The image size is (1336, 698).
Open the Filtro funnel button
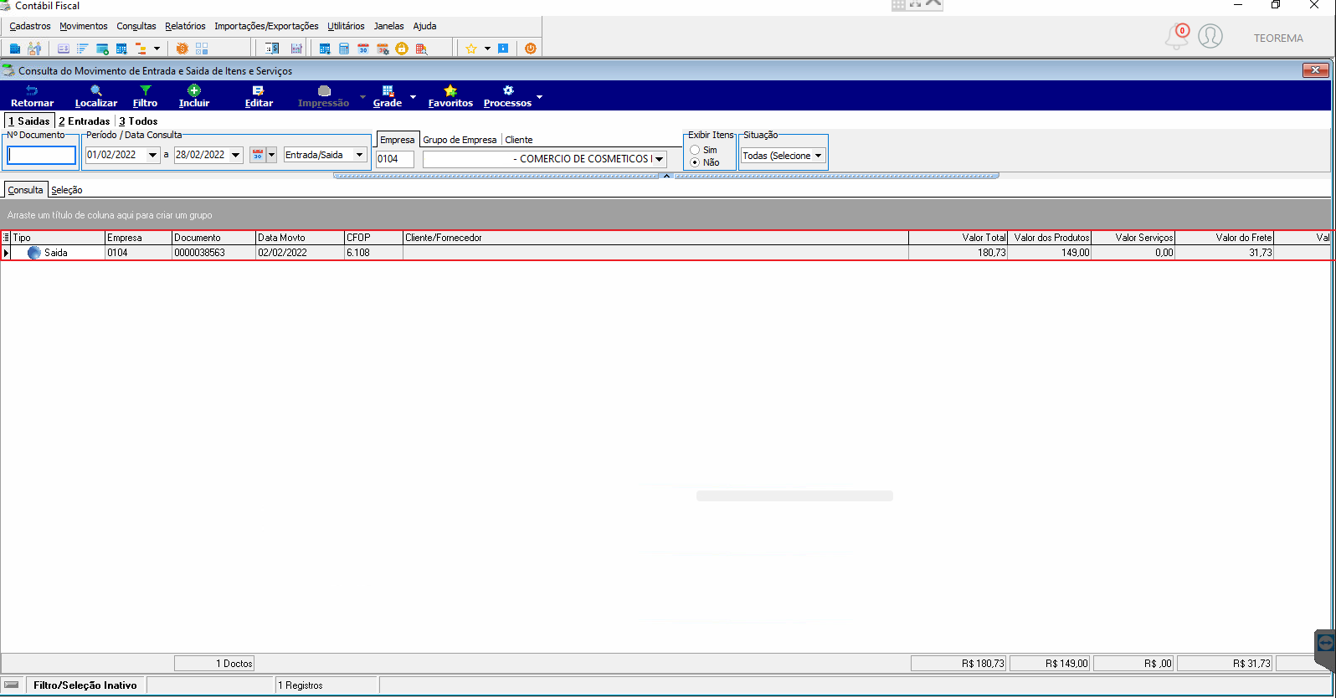(145, 96)
